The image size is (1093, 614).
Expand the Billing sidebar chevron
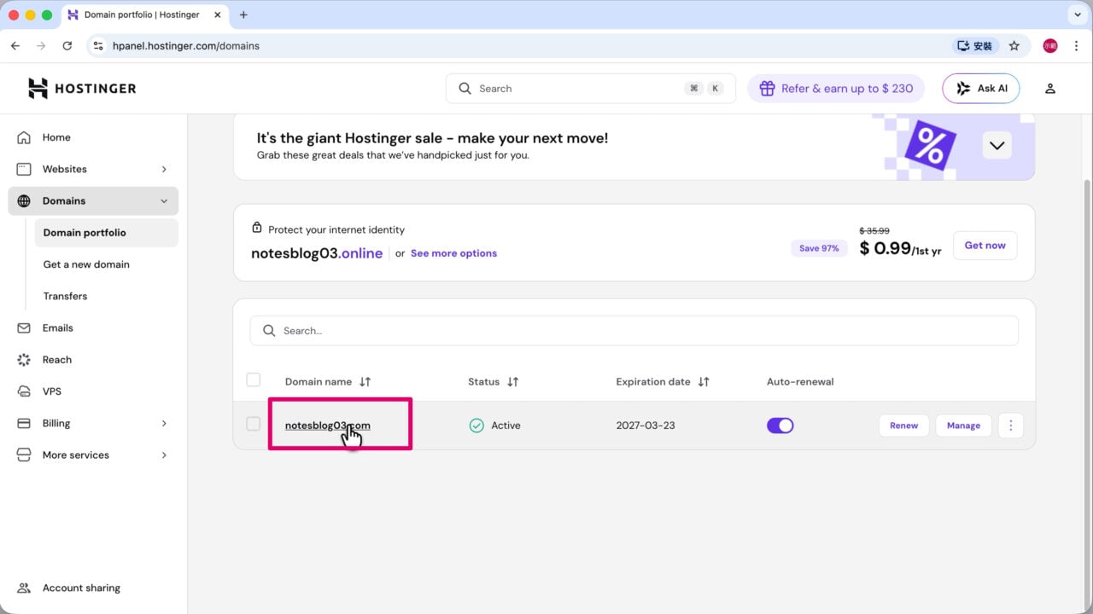click(x=164, y=424)
